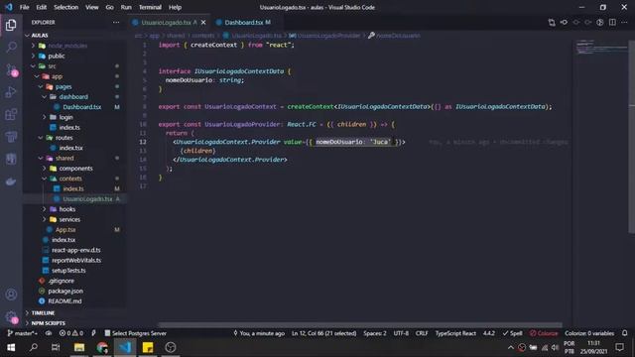Screen dimensions: 635x357
Task: Collapse the AULAS root folder
Action: [40, 36]
